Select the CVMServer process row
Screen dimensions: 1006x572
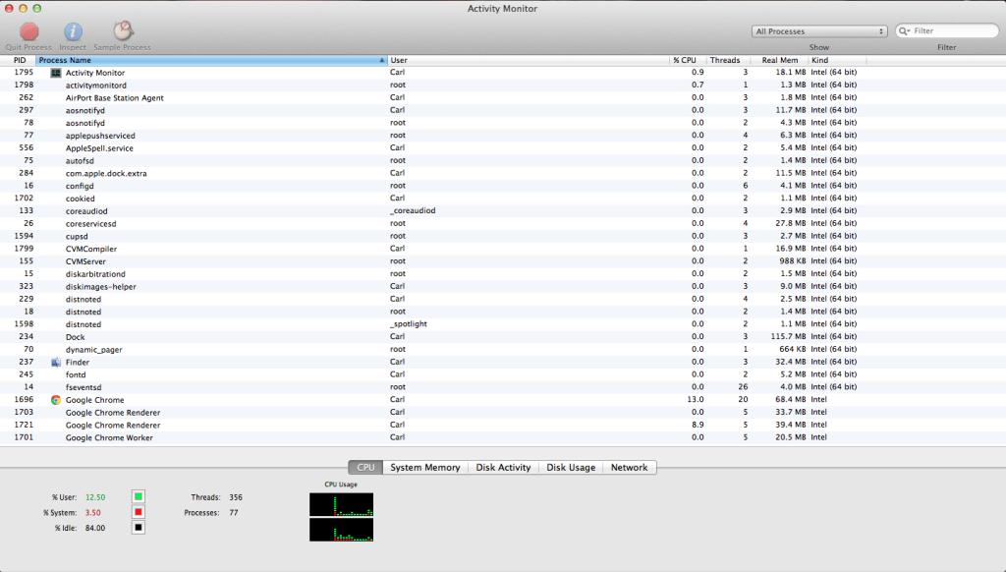pos(503,261)
